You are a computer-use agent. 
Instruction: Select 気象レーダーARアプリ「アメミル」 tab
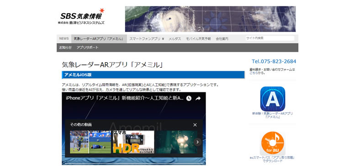[x=99, y=39]
